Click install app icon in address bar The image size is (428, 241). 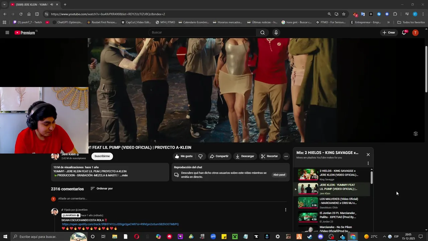336,14
